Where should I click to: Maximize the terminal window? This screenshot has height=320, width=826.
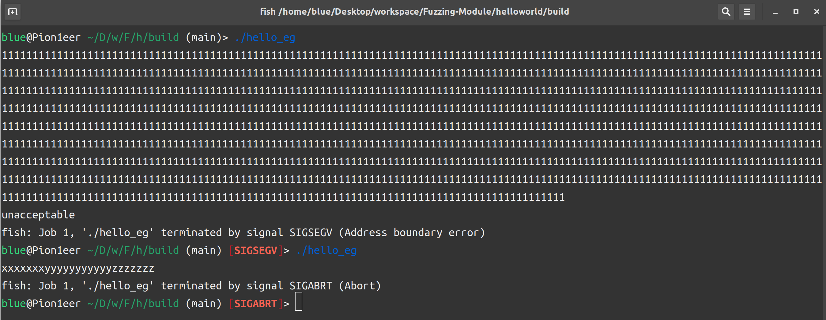click(x=796, y=12)
